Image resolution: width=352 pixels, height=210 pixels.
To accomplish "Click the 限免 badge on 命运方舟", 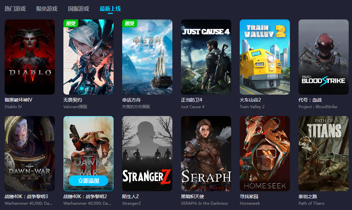I will 129,23.
